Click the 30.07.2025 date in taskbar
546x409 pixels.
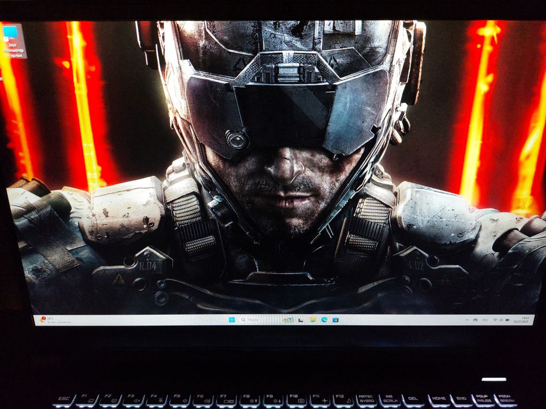point(520,322)
